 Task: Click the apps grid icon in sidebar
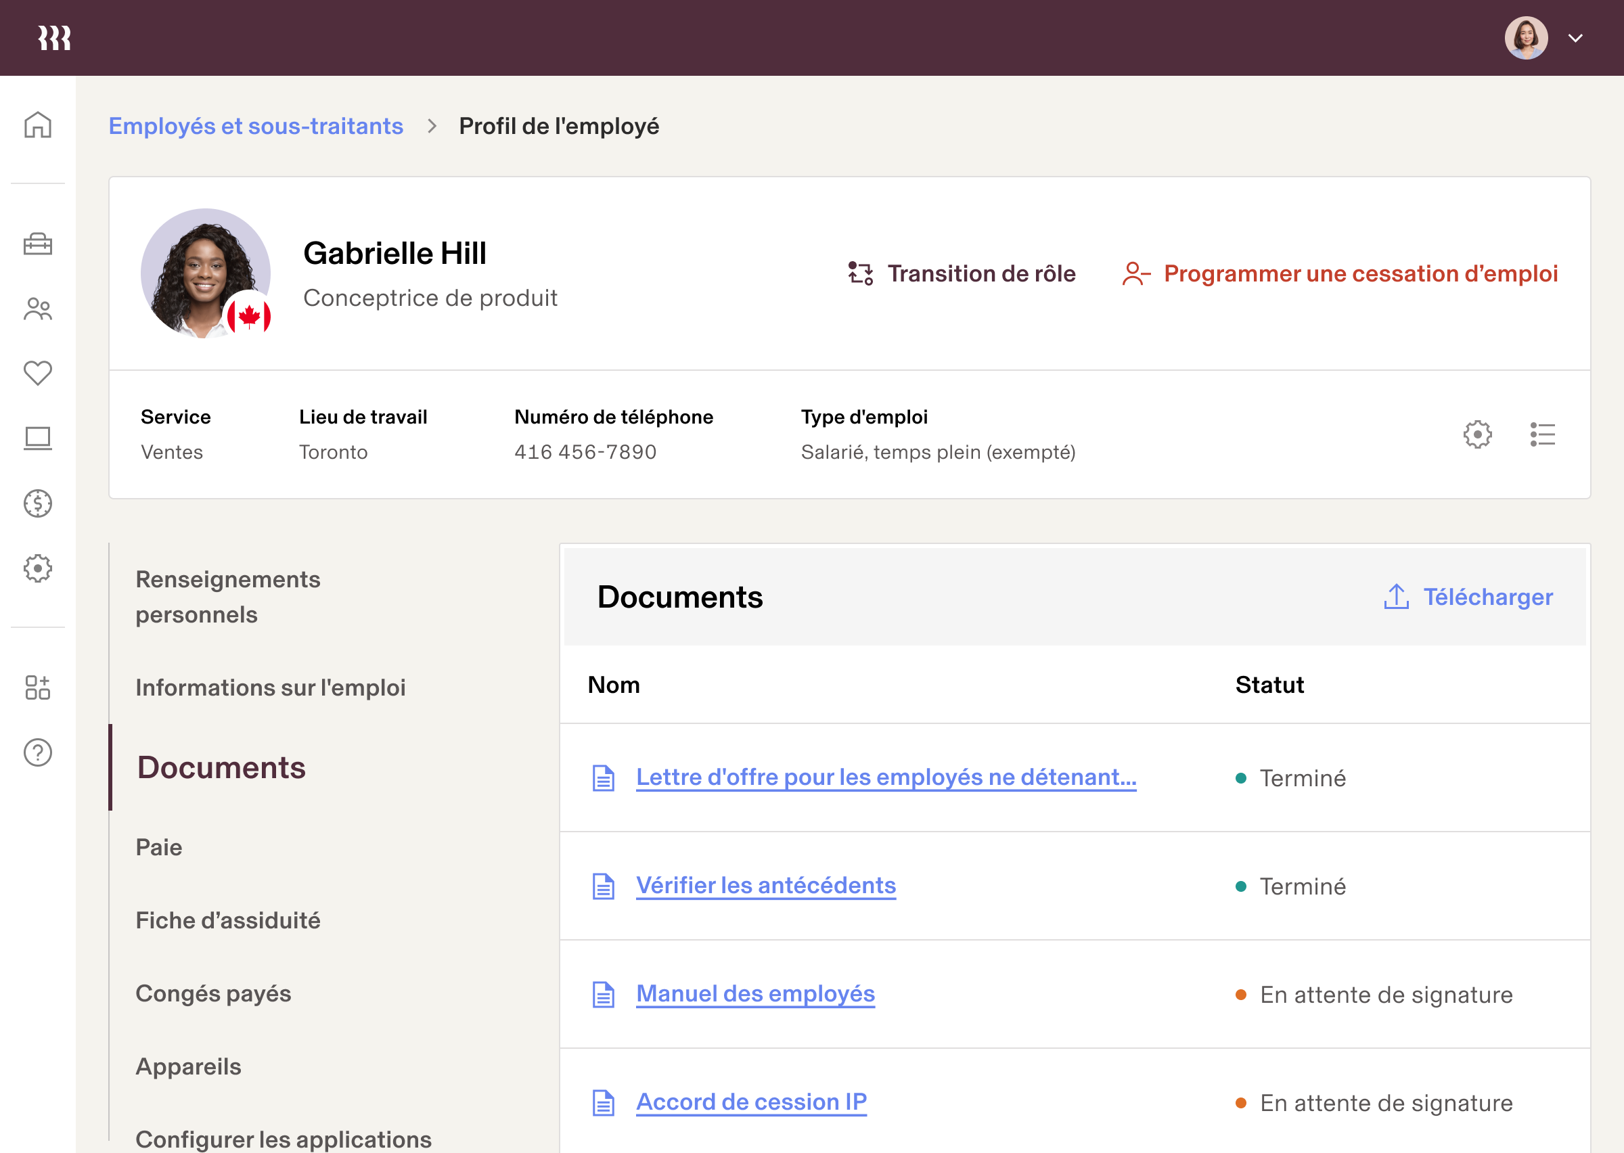click(x=37, y=687)
